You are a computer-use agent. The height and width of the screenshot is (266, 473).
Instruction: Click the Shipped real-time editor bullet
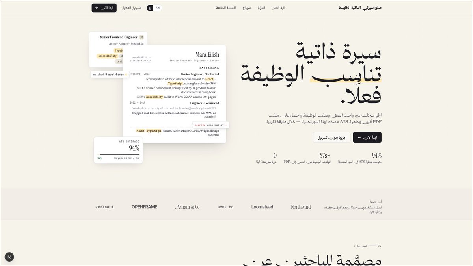(174, 115)
